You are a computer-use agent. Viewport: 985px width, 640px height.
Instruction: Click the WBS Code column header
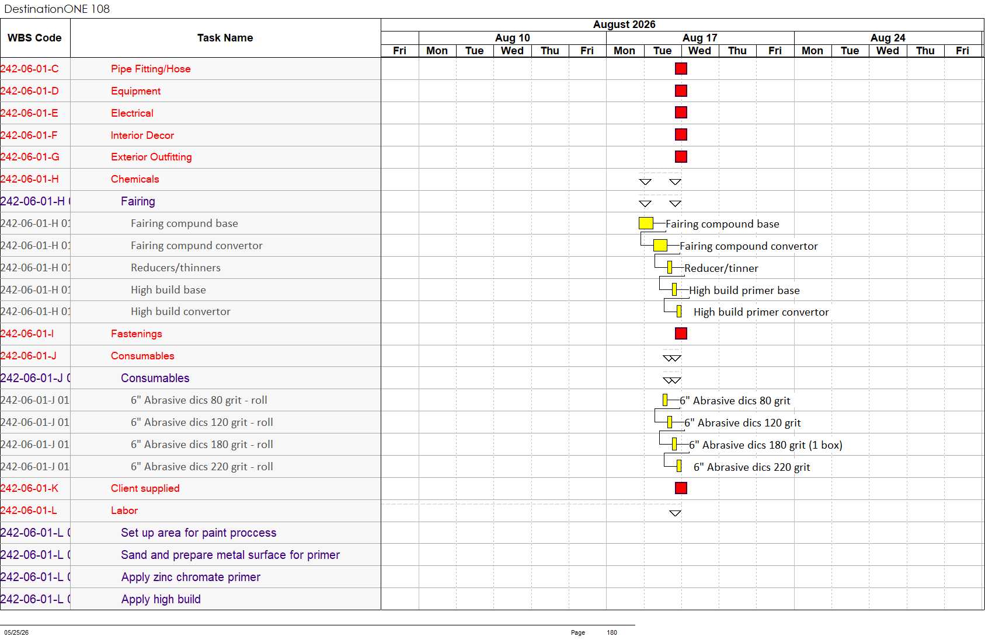click(35, 38)
